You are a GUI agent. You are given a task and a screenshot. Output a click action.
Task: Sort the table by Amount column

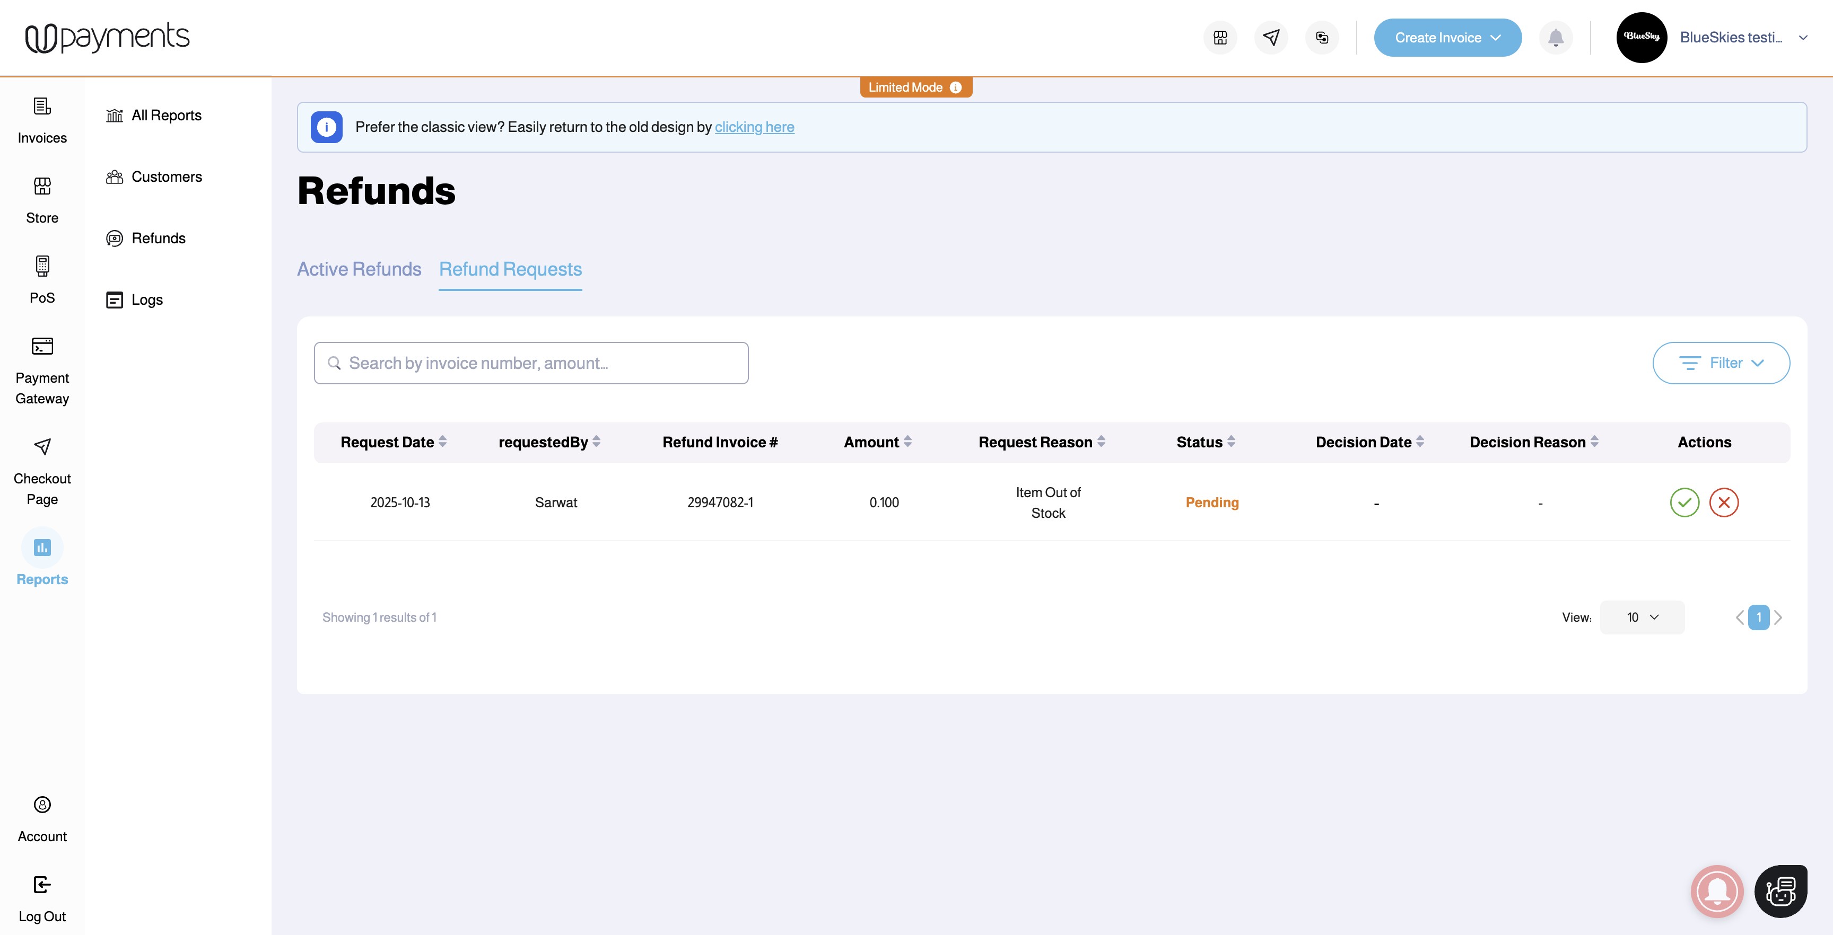(x=907, y=442)
